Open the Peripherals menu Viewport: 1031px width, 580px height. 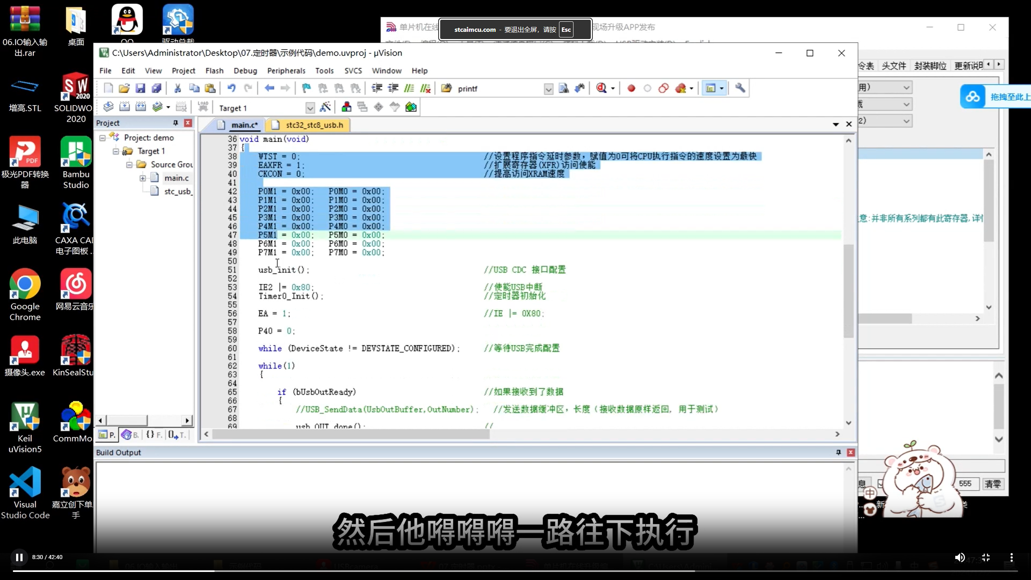point(286,70)
